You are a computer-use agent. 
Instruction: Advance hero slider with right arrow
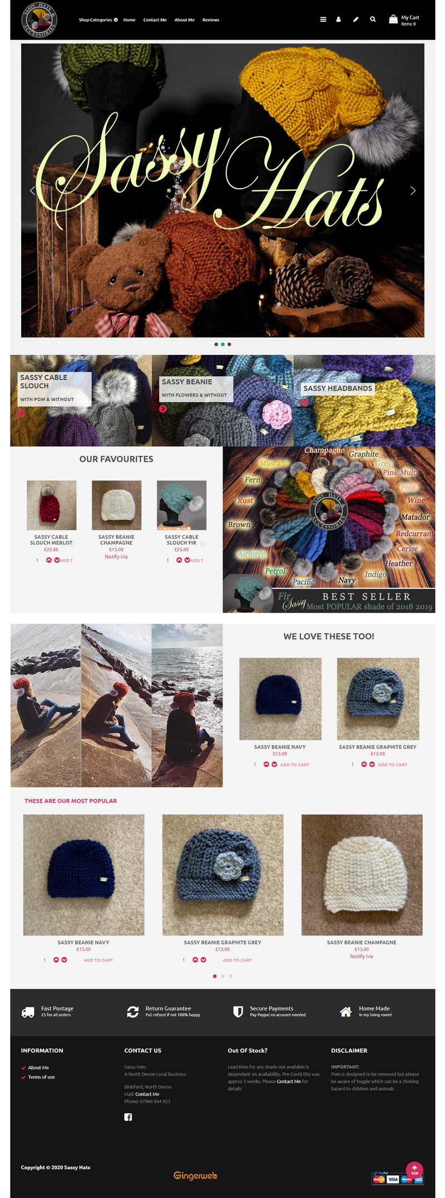tap(413, 191)
